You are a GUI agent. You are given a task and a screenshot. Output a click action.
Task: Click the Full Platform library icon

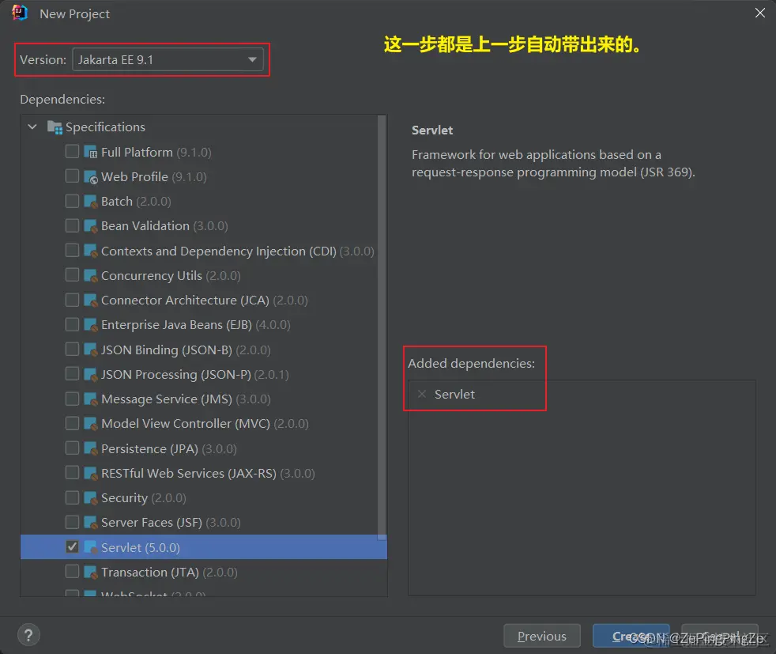coord(91,152)
